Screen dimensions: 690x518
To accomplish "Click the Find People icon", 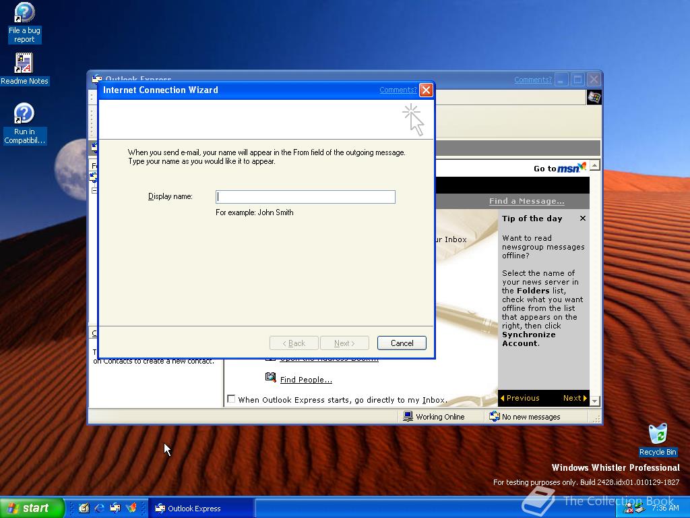I will click(x=271, y=377).
